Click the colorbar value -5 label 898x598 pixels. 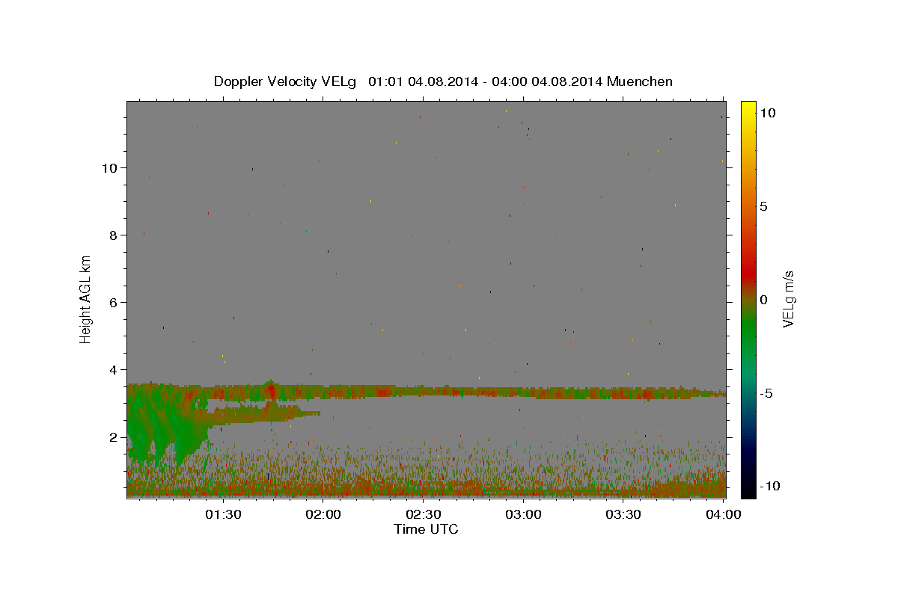(x=766, y=393)
